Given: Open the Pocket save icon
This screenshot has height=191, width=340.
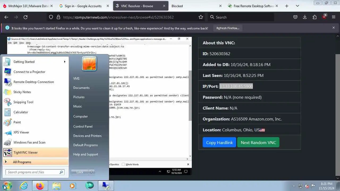Looking at the screenshot, I should [x=295, y=17].
